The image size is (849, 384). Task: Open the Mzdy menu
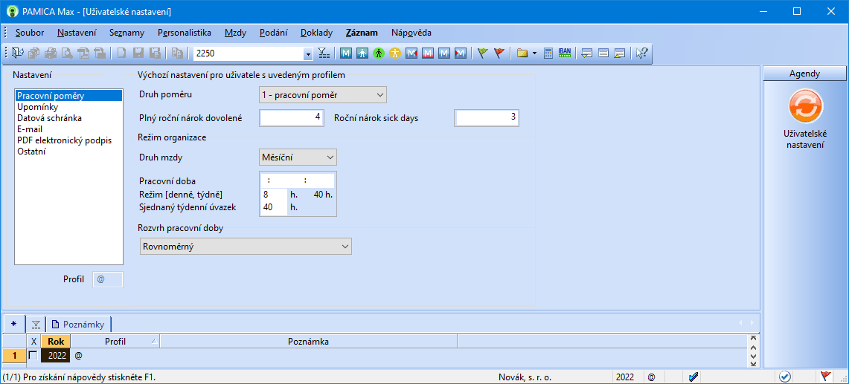click(235, 33)
